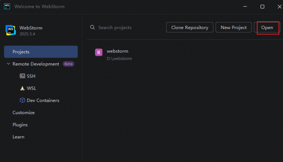Click the Beta badge next to Remote Development
This screenshot has height=162, width=283.
tap(68, 64)
